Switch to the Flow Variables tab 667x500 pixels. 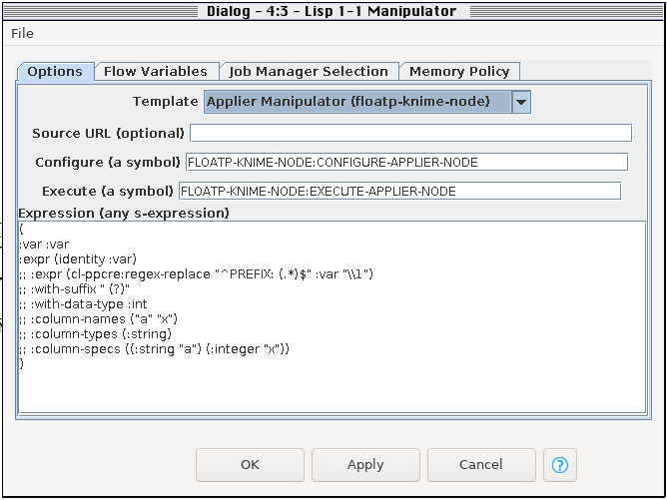(156, 72)
